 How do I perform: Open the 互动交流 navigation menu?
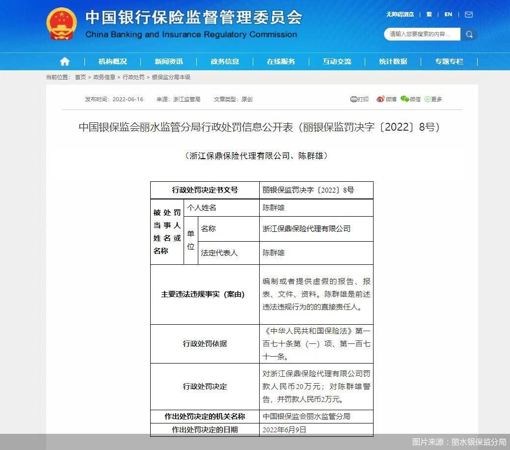(x=337, y=61)
